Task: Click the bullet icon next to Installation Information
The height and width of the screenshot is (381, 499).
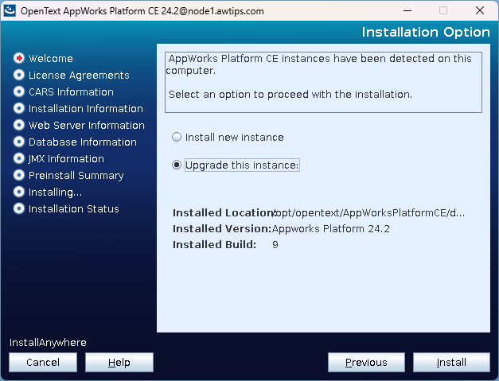Action: pyautogui.click(x=19, y=108)
